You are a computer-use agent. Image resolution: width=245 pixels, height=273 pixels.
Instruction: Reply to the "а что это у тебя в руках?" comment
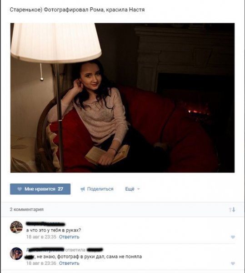click(69, 237)
